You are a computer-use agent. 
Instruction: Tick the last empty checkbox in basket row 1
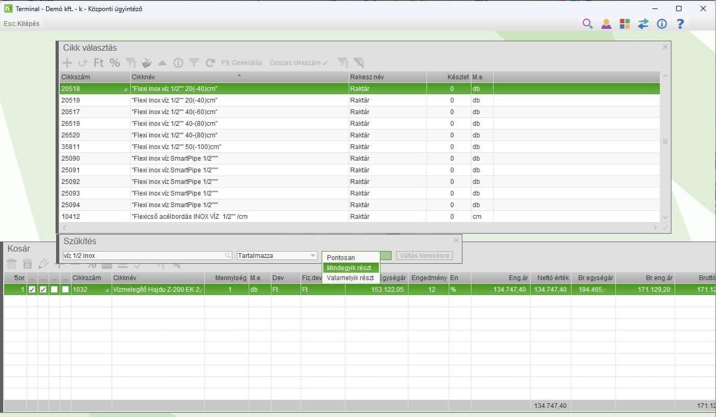point(65,290)
